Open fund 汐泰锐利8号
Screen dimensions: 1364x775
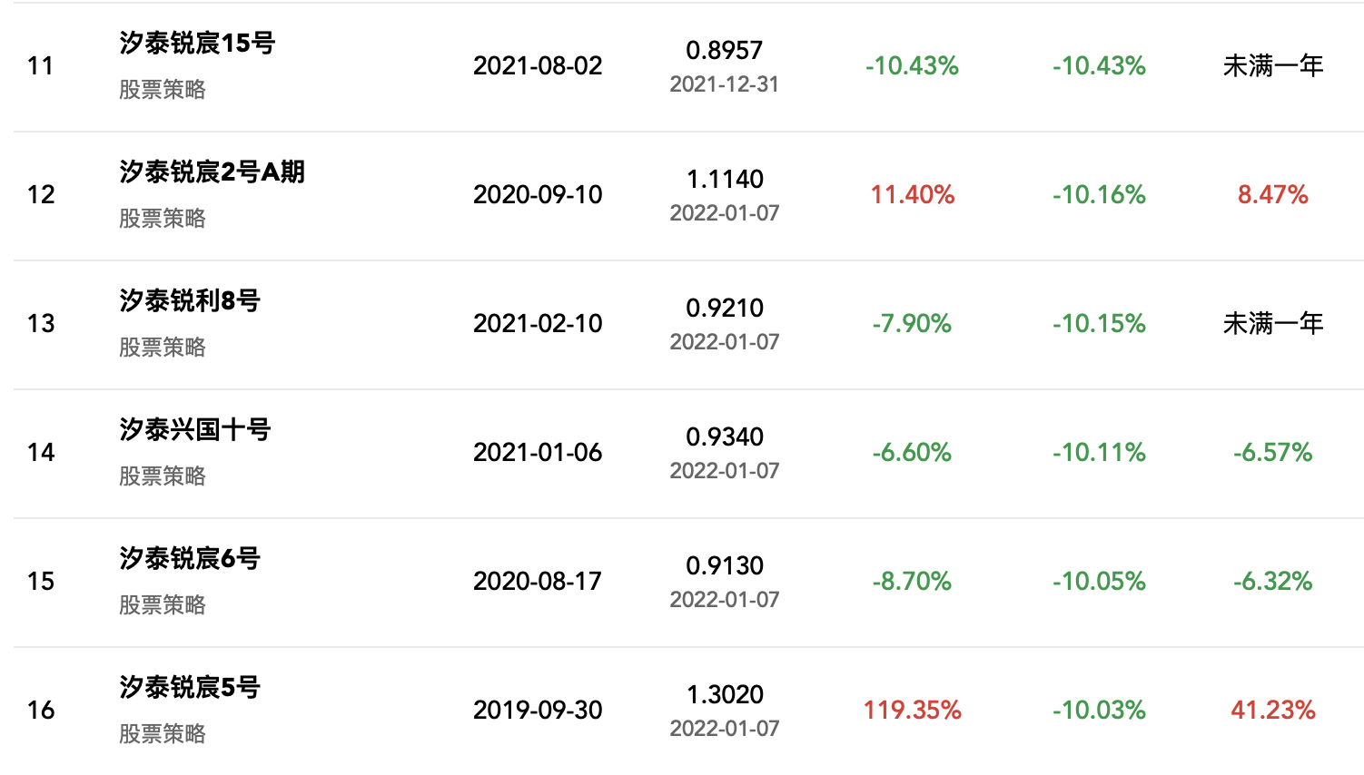190,300
